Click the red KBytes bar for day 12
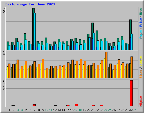 [55, 106]
